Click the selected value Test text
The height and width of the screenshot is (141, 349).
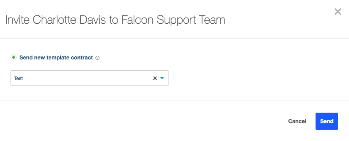tap(18, 78)
